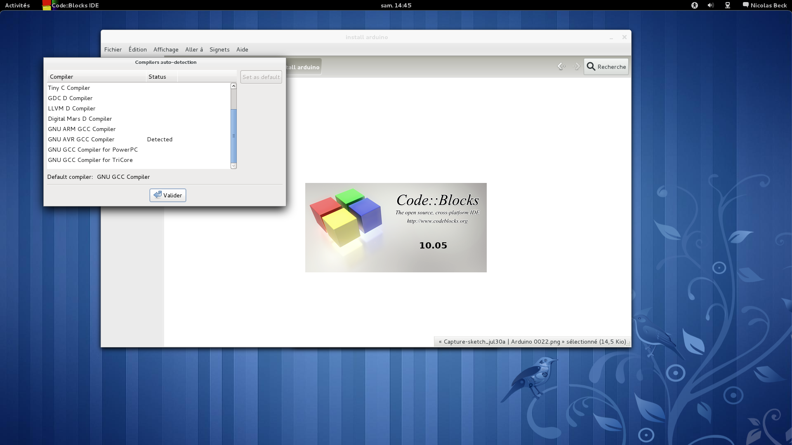The width and height of the screenshot is (792, 445).
Task: Select Digital Mars D Compiler row
Action: pos(139,119)
